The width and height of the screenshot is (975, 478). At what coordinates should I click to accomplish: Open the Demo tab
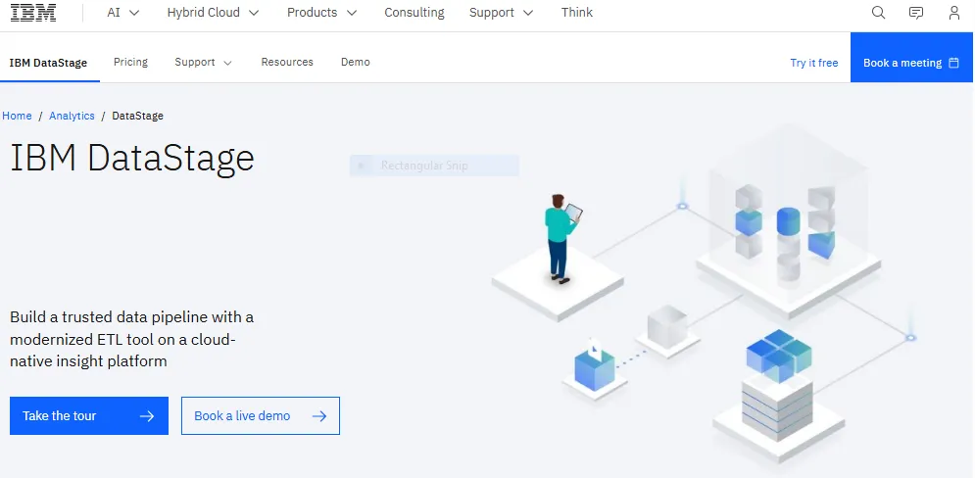tap(355, 62)
